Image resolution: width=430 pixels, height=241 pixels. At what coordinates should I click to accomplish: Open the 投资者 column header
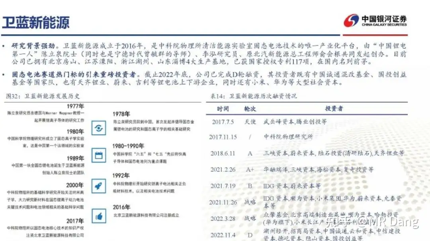click(334, 108)
